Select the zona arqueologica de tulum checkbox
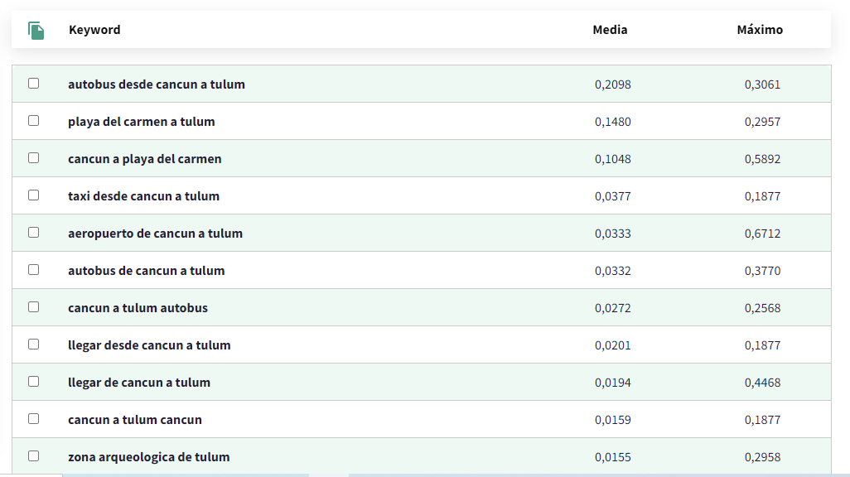850x477 pixels. coord(33,456)
